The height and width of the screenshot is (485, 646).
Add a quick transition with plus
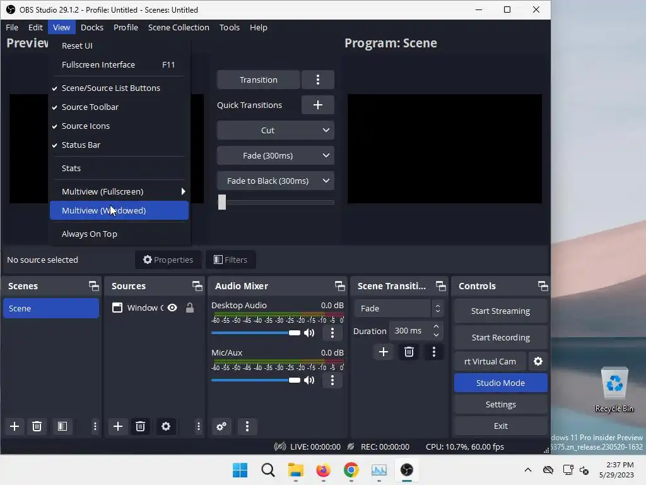click(318, 105)
